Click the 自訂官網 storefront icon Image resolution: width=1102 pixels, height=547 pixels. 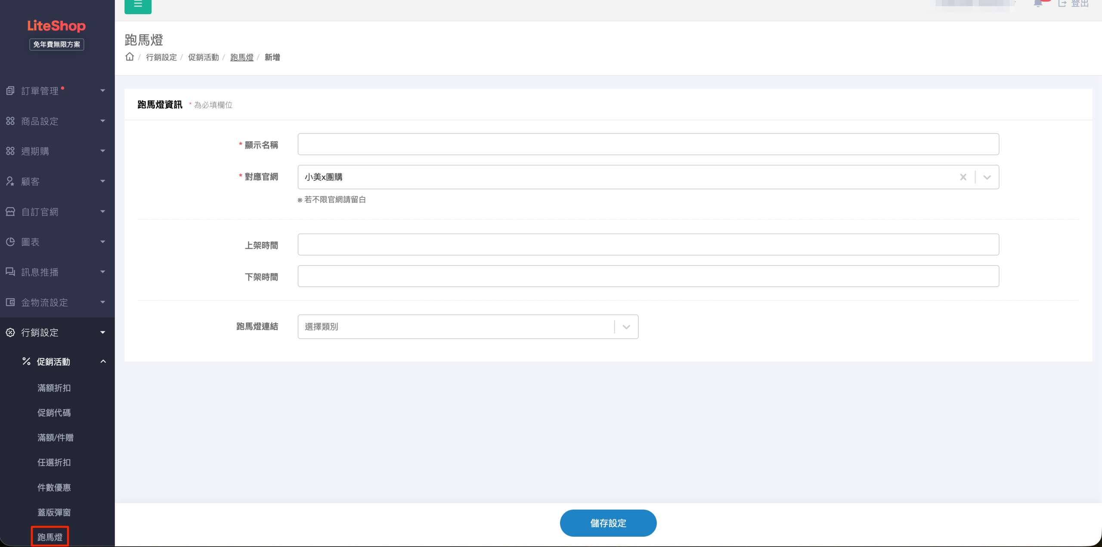coord(10,212)
